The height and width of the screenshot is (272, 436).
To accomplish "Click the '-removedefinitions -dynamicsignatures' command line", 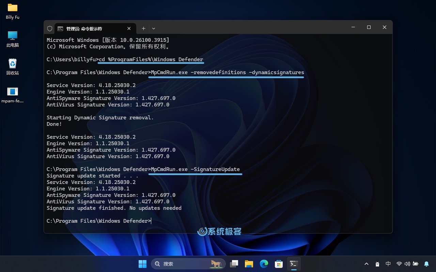I will coord(247,72).
